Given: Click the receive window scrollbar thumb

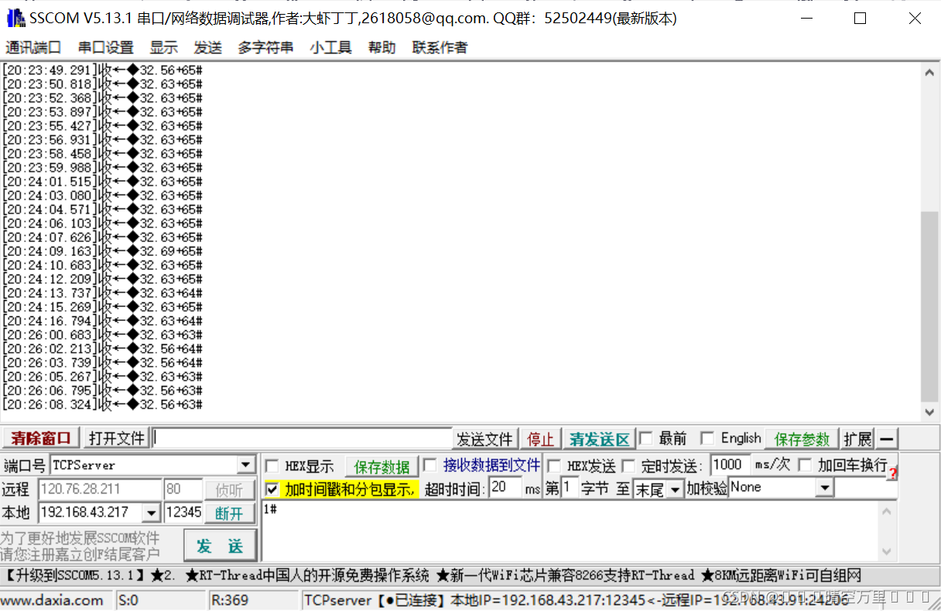Looking at the screenshot, I should 929,307.
